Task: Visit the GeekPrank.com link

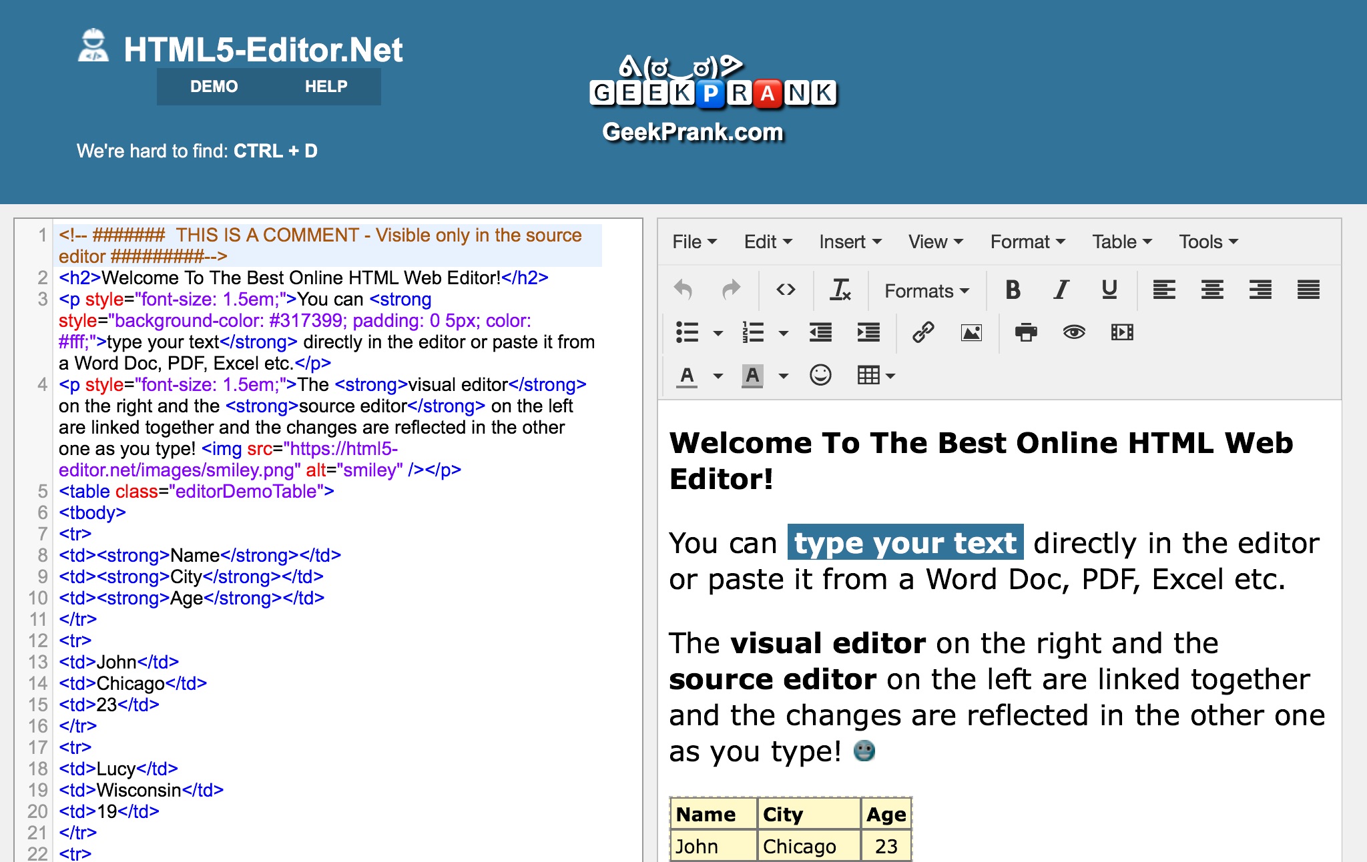Action: (x=693, y=132)
